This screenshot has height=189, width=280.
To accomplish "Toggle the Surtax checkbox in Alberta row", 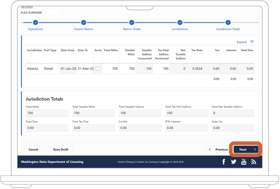I will pos(98,69).
